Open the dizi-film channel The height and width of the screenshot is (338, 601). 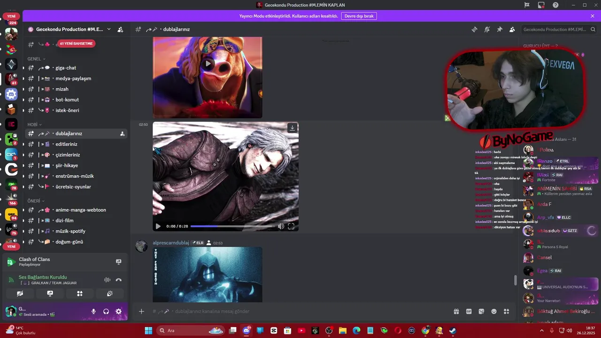(76, 221)
